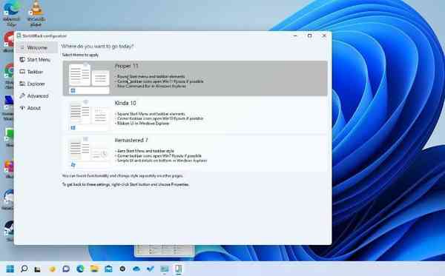Show the About page
This screenshot has height=276, width=445.
point(37,108)
